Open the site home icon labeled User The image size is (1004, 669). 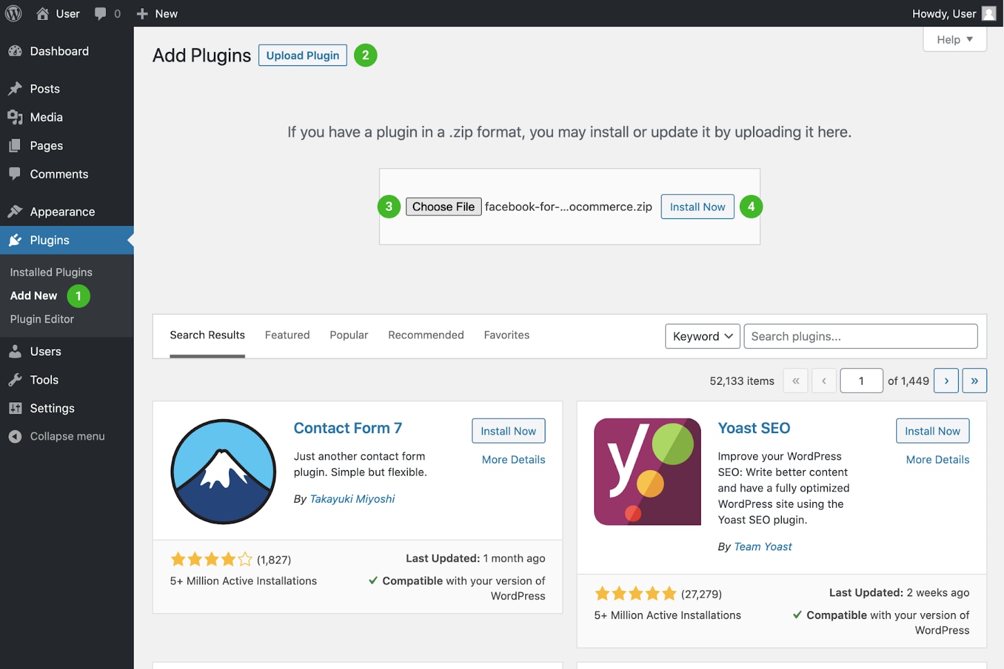(x=43, y=13)
